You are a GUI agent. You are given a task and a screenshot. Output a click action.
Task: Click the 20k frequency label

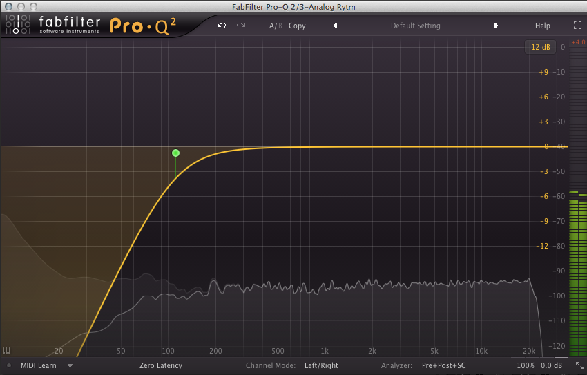pyautogui.click(x=529, y=351)
